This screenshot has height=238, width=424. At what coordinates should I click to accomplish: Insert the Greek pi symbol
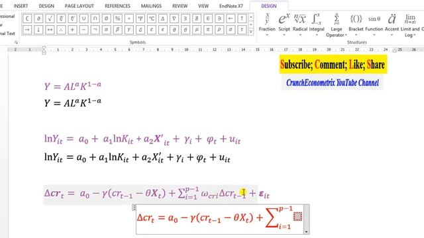click(208, 30)
